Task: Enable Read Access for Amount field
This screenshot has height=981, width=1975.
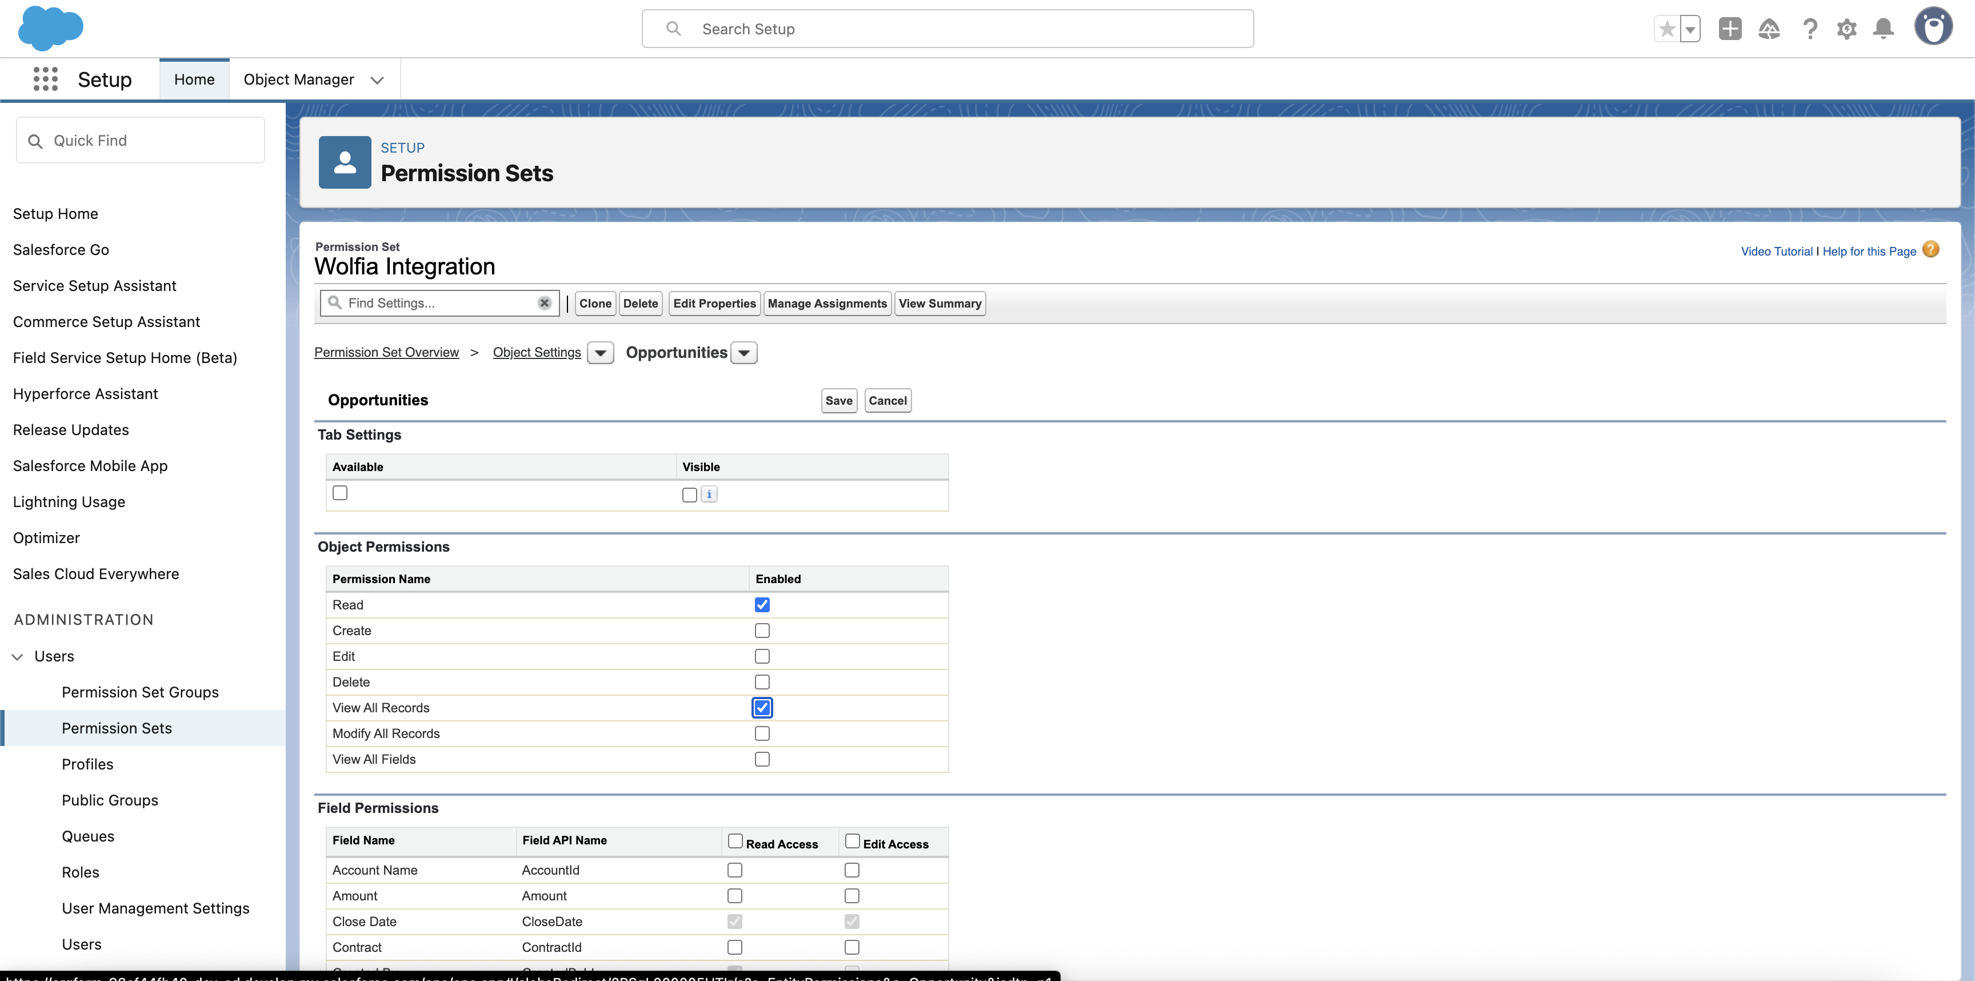Action: coord(734,895)
